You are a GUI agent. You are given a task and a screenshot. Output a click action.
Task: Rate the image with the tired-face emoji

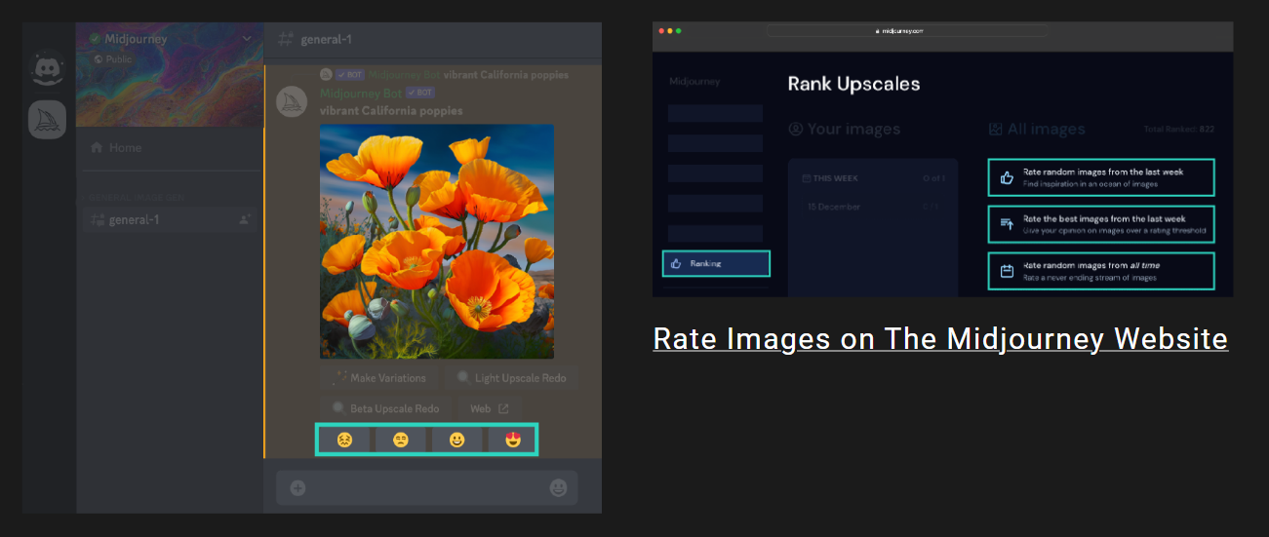(x=344, y=440)
